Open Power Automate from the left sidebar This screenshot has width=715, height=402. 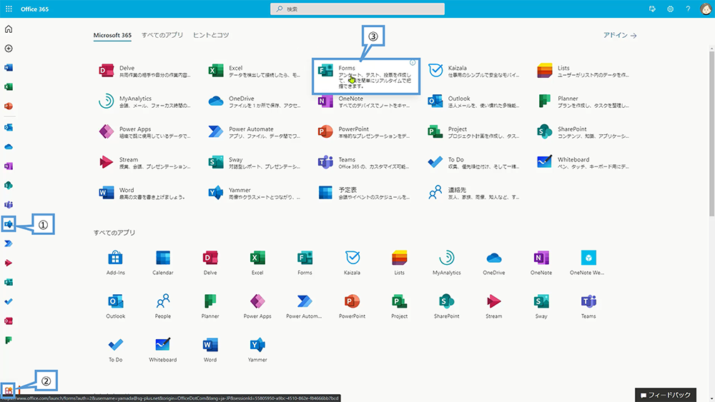pyautogui.click(x=8, y=243)
